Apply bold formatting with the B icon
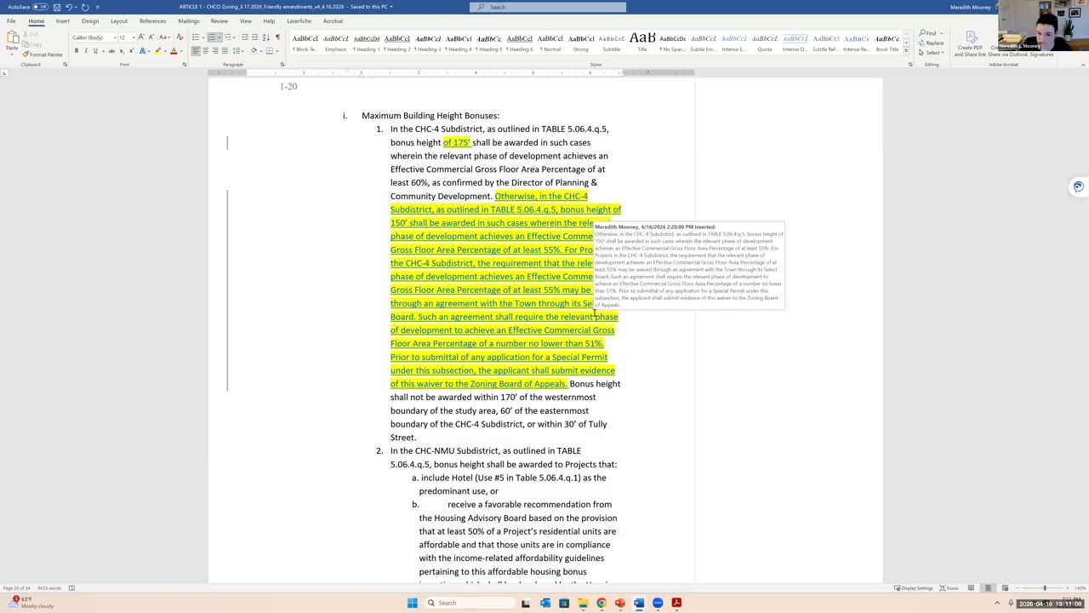The height and width of the screenshot is (613, 1089). click(x=76, y=51)
